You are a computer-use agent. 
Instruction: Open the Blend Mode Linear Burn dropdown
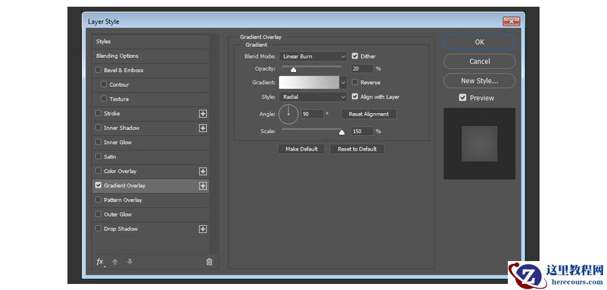coord(313,57)
